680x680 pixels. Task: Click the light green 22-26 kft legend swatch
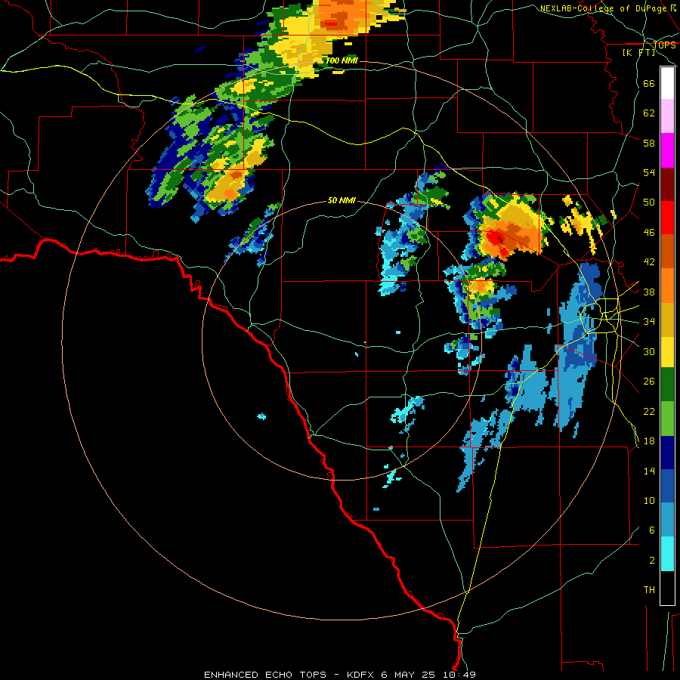pos(667,419)
